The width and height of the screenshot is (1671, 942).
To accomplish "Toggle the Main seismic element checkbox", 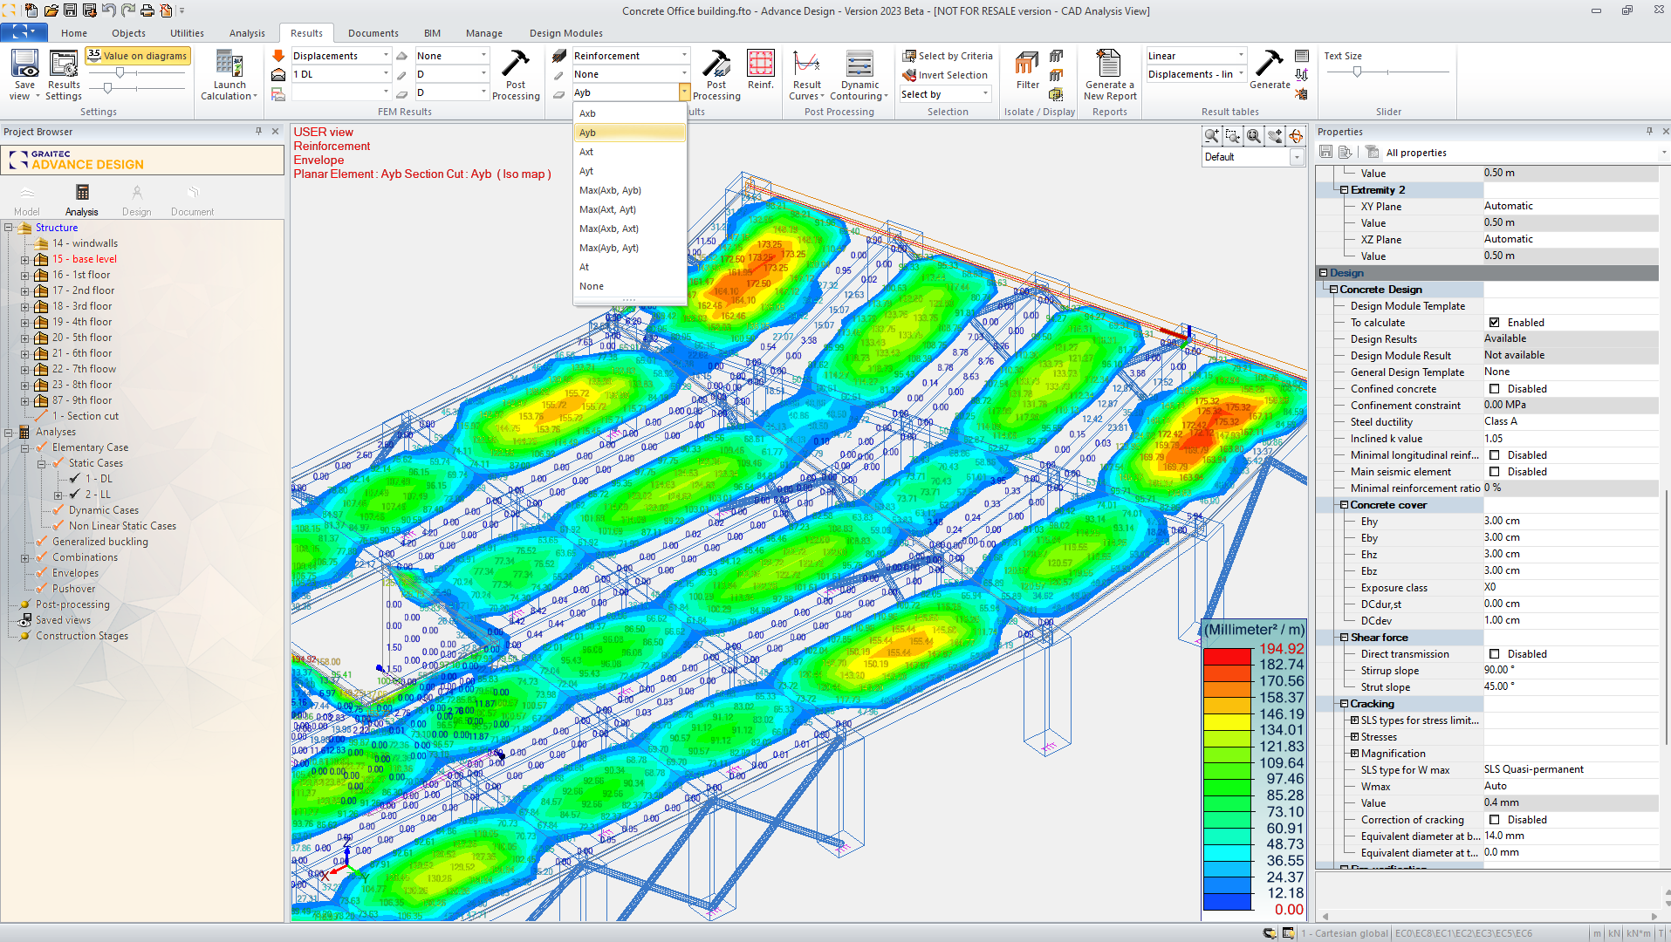I will coord(1494,472).
